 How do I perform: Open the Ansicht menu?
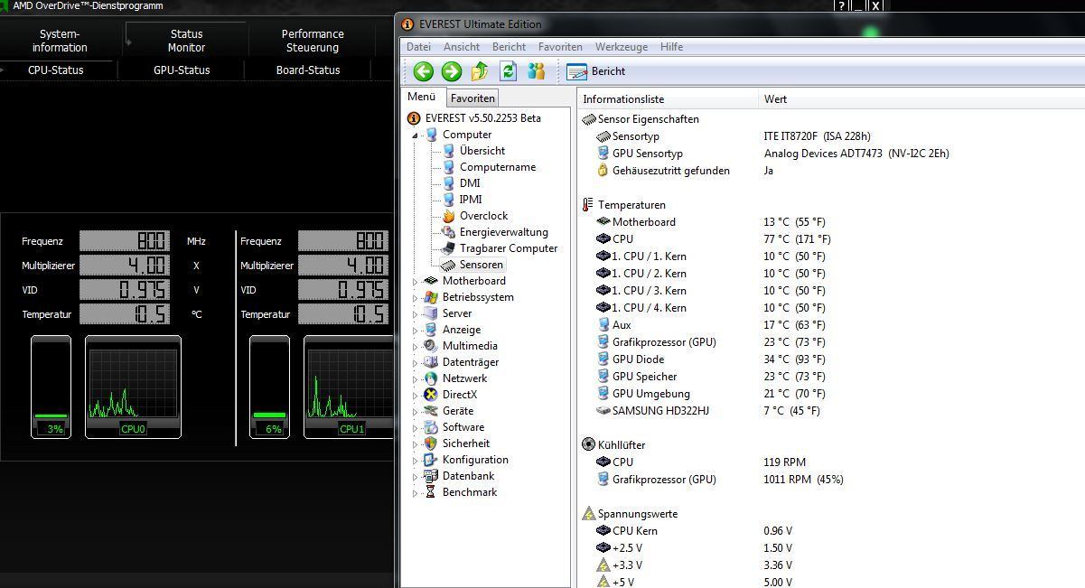click(462, 47)
